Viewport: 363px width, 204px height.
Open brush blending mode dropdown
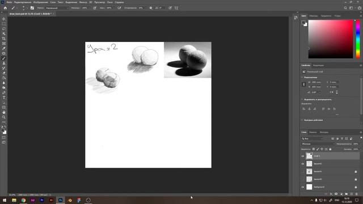(57, 8)
